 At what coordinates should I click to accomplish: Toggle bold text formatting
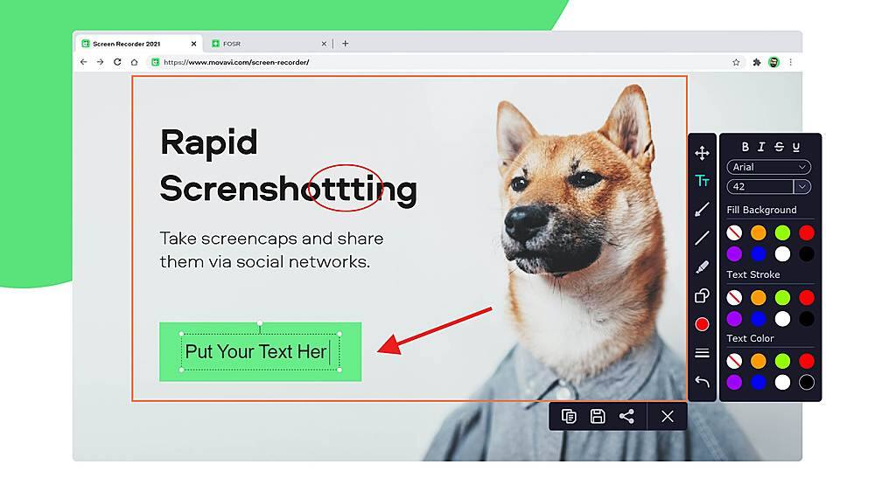tap(745, 147)
